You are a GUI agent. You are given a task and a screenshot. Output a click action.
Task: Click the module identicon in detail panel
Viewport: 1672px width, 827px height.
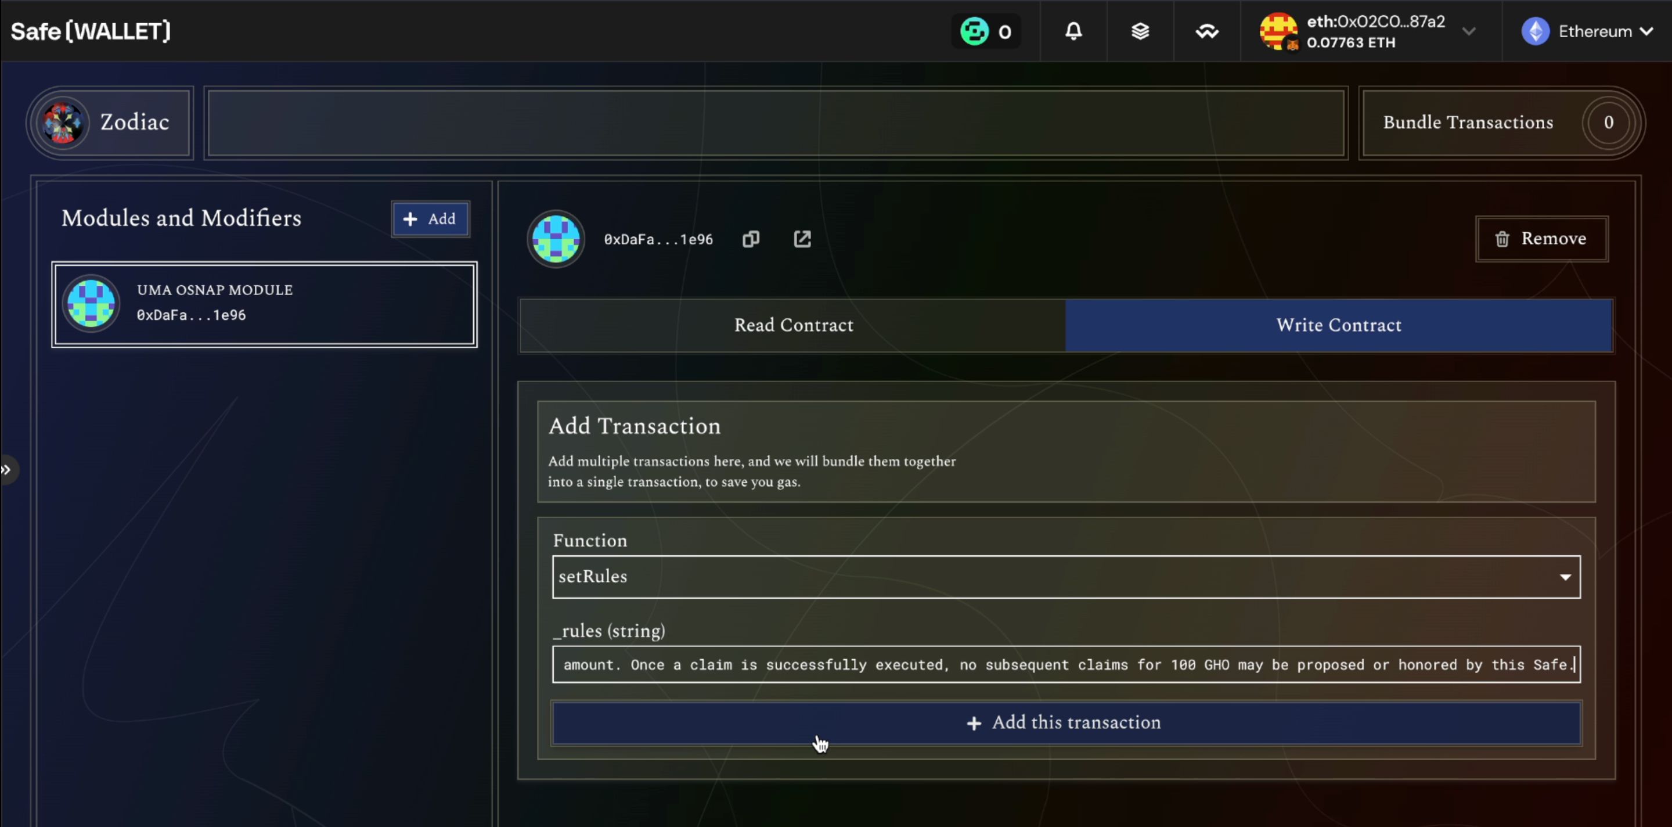[x=556, y=239]
